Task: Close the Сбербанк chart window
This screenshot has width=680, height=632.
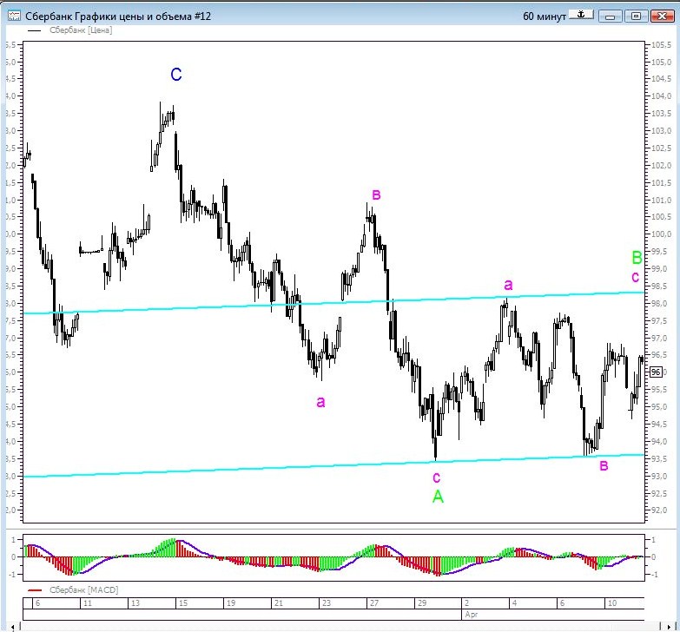Action: [662, 16]
